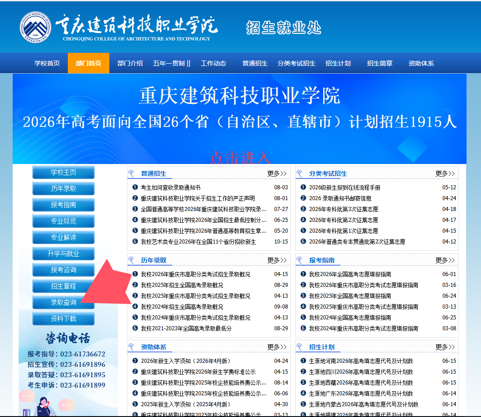Click 资助体系 panel heading
Screen dimensions: 481x417
tap(153, 347)
